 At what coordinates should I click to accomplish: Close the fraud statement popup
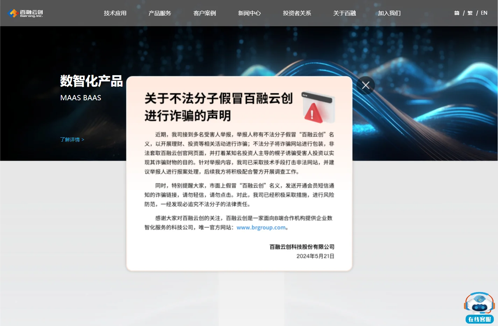coord(365,85)
